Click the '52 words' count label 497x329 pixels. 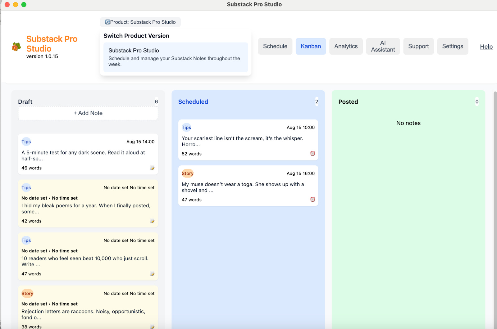[192, 154]
